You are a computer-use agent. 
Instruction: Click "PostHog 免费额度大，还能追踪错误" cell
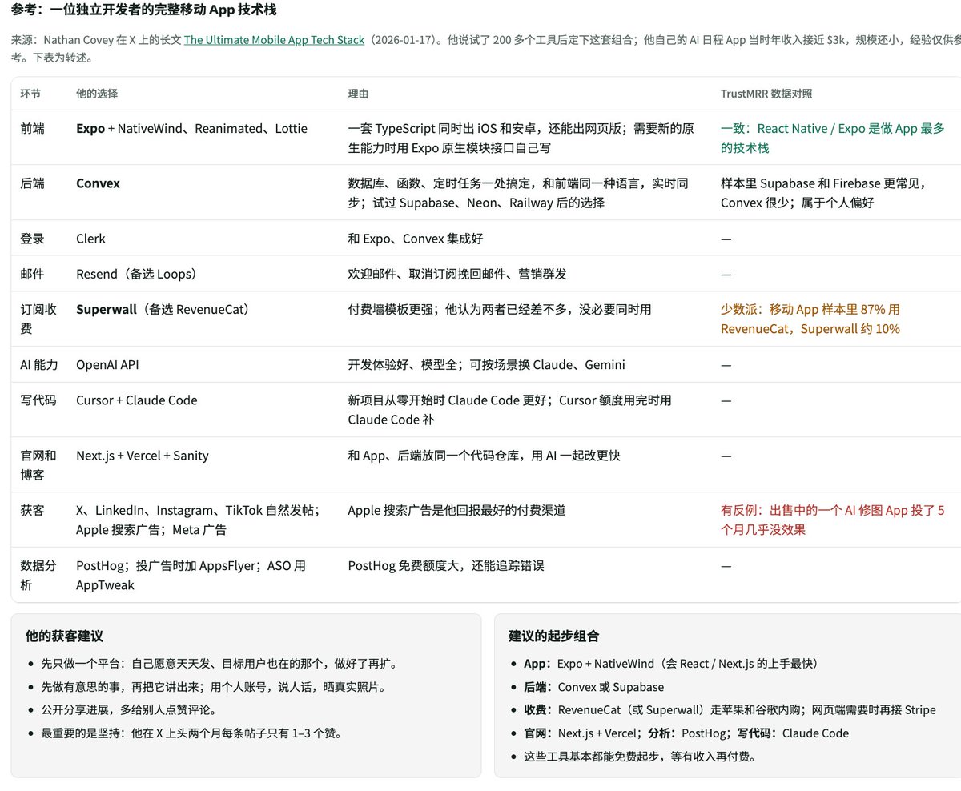pyautogui.click(x=446, y=565)
